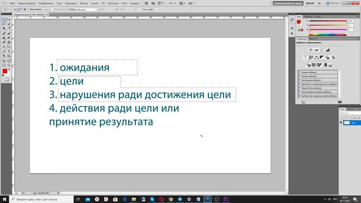Click the feather value input field
This screenshot has width=361, height=203.
click(46, 10)
